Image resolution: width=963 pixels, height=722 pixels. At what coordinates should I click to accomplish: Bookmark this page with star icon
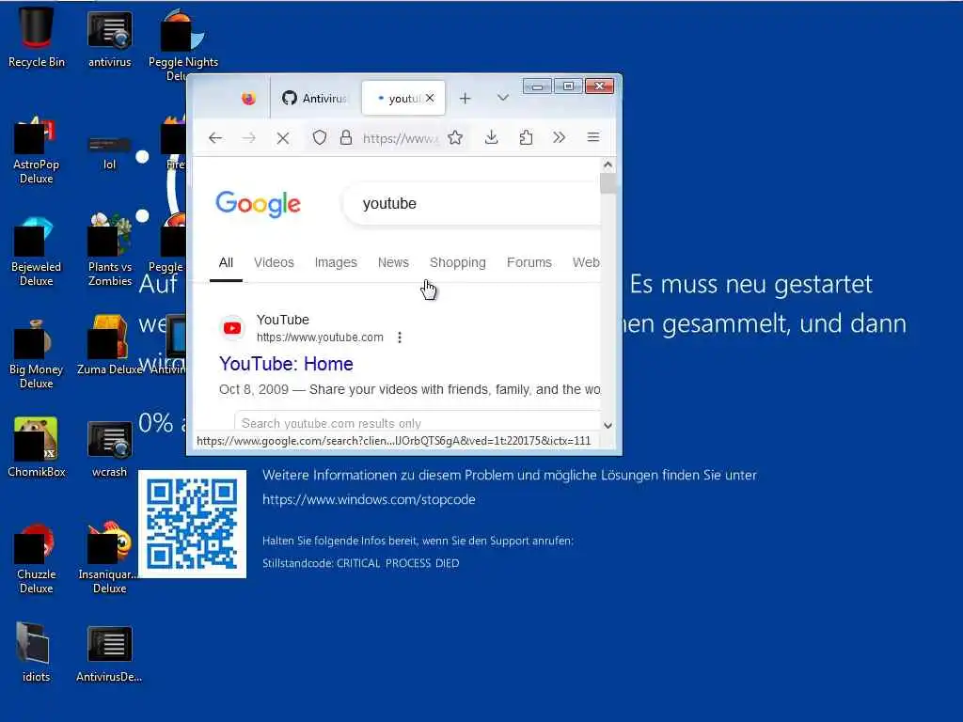(455, 137)
